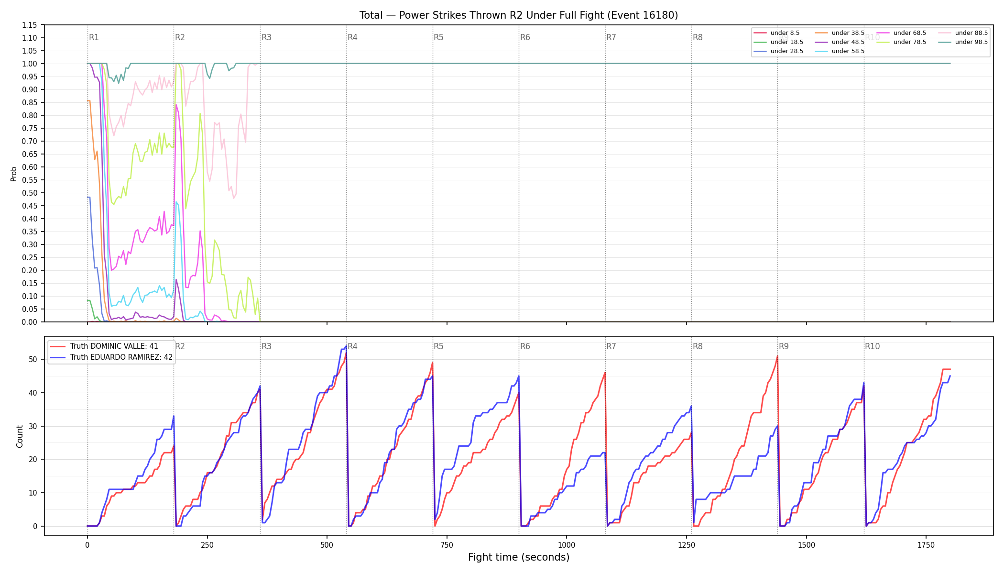Screen dimensions: 1004x574
Task: Click the R7 round marker in the Prob chart
Action: [611, 37]
